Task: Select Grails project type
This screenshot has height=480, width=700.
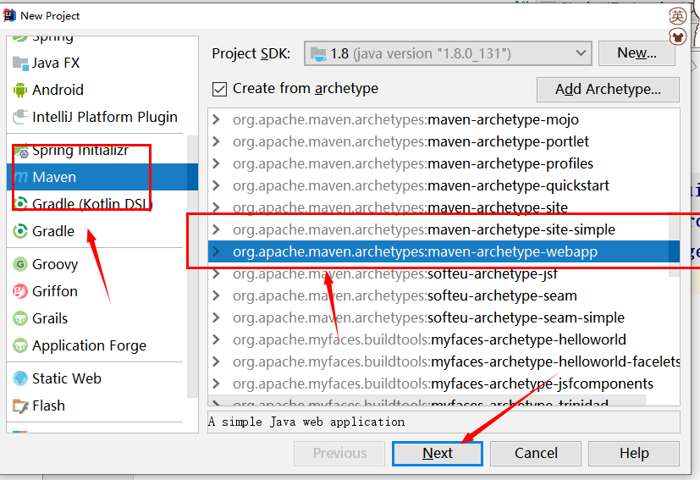Action: tap(50, 318)
